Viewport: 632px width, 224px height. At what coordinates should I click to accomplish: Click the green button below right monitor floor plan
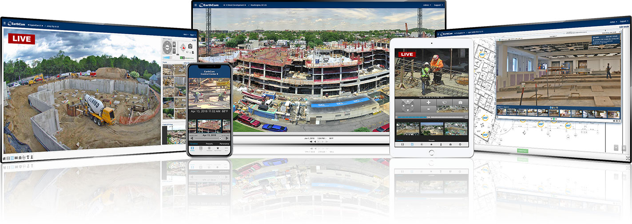point(523,151)
